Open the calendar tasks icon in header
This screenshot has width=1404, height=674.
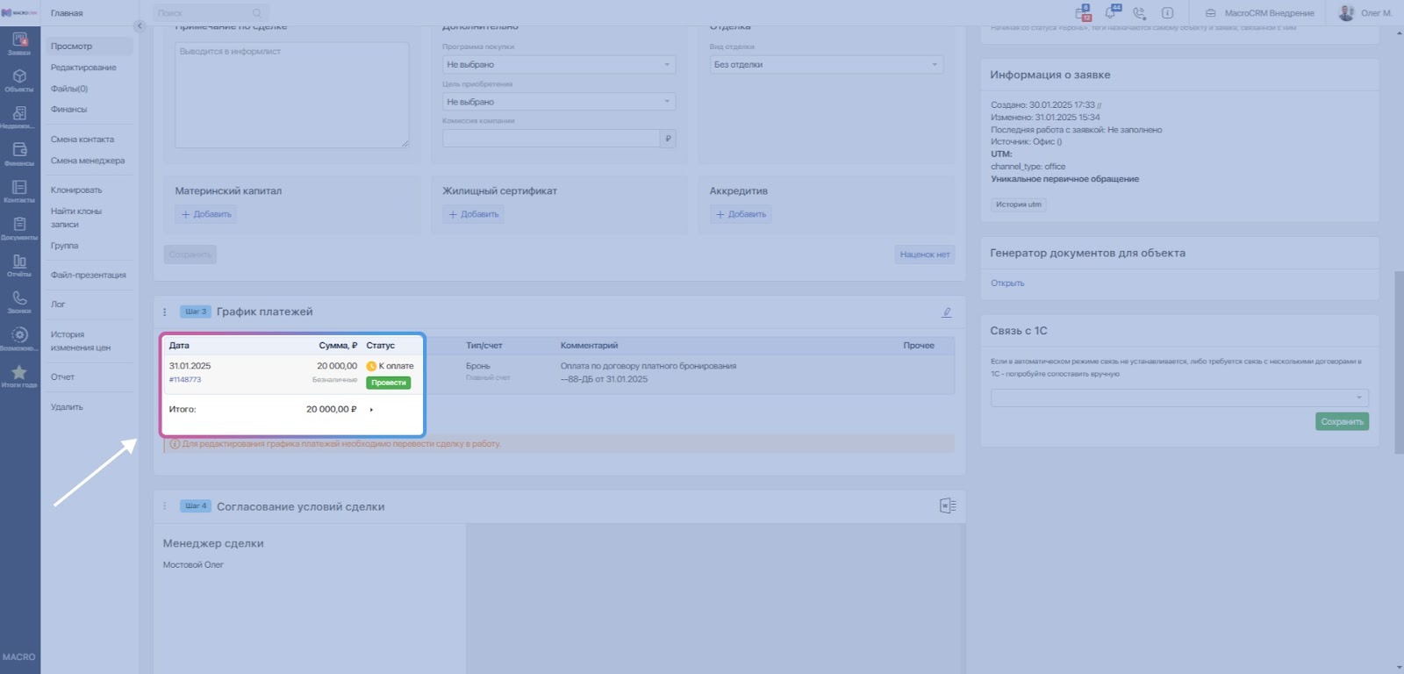coord(1083,13)
